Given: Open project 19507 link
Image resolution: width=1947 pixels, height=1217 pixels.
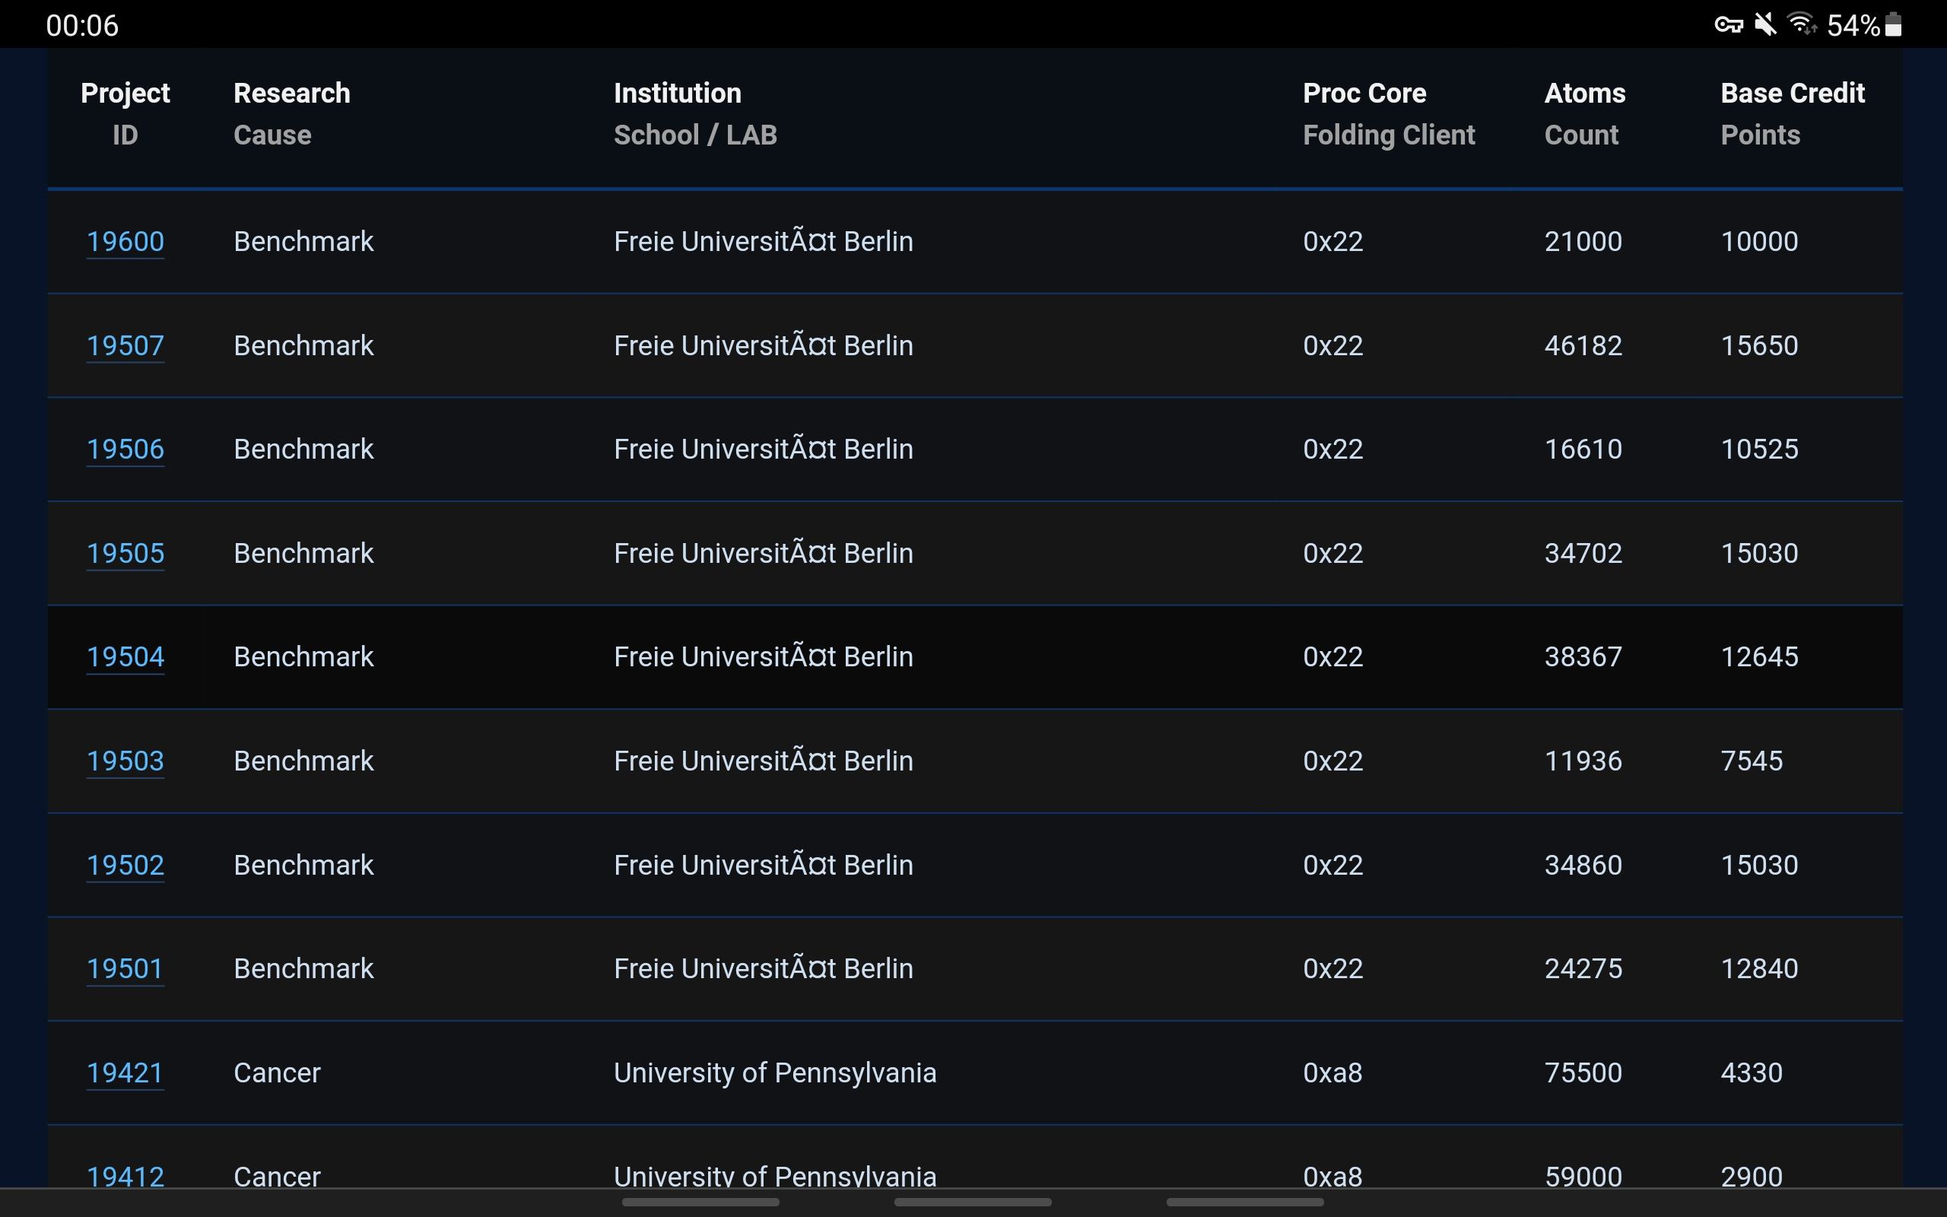Looking at the screenshot, I should [x=125, y=345].
